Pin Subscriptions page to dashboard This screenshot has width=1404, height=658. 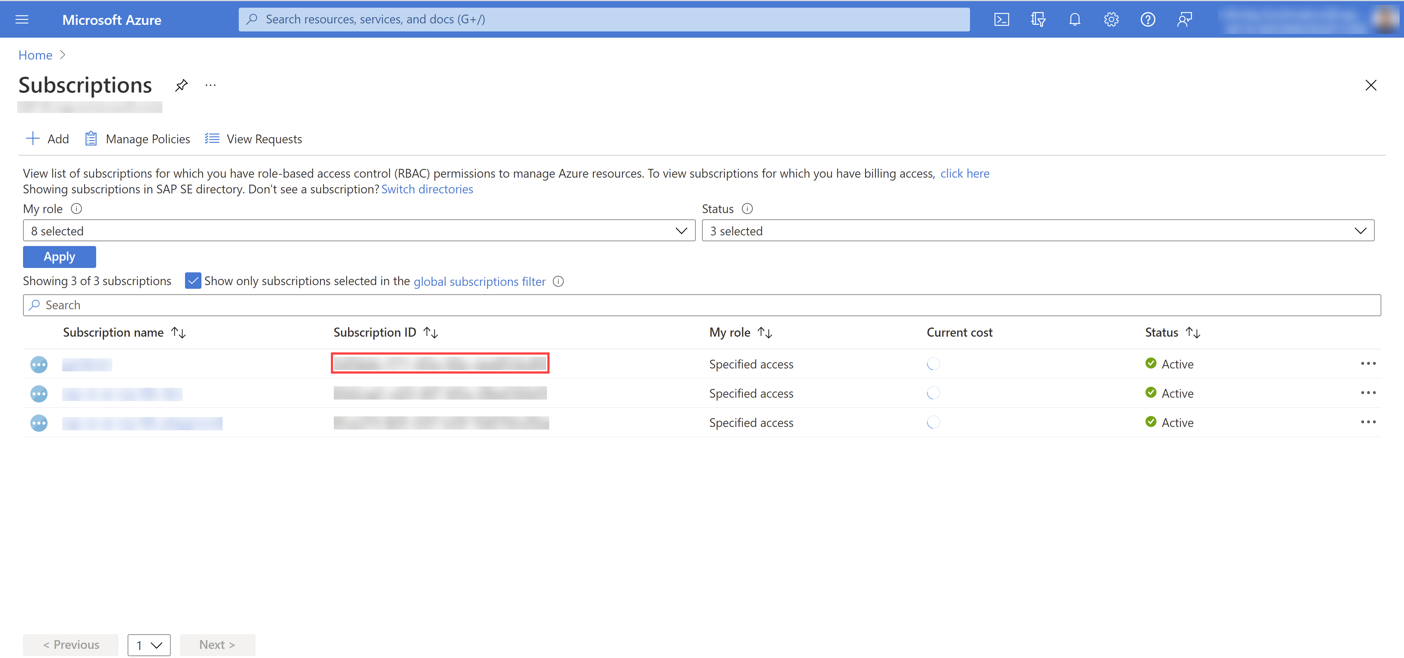tap(181, 86)
